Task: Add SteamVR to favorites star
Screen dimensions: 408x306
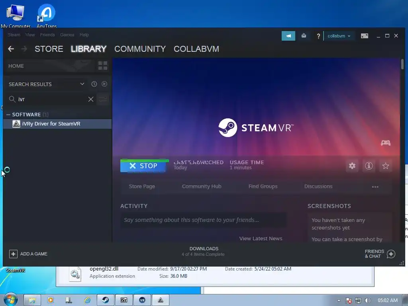Action: [x=385, y=166]
